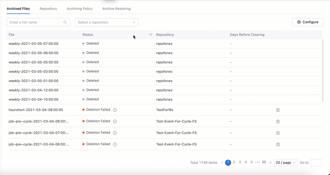
Task: Click the search magnifier icon in file name box
Action: click(65, 22)
